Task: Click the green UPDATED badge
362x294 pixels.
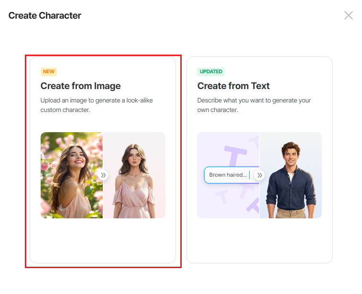Action: click(x=211, y=72)
